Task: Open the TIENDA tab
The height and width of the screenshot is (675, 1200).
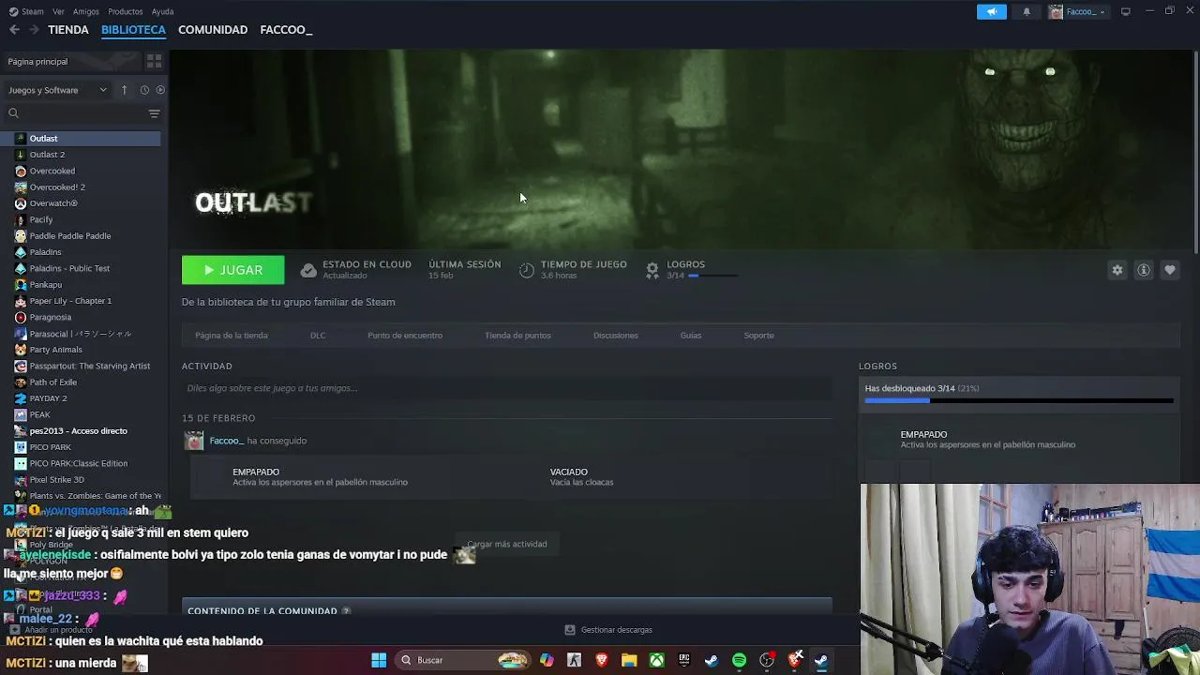Action: point(68,30)
